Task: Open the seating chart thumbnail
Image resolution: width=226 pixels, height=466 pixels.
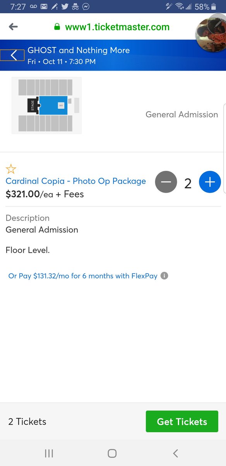Action: 46,105
